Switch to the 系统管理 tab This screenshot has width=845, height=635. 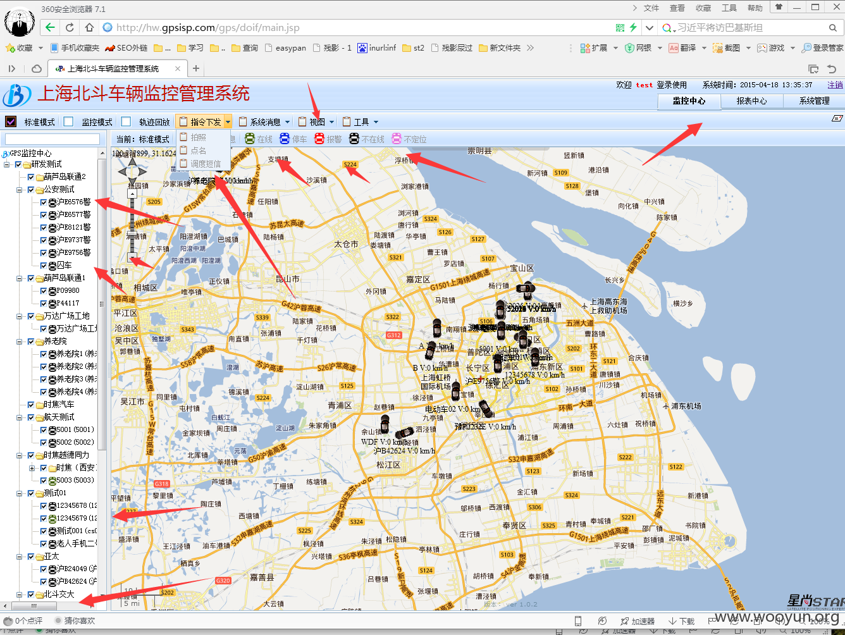(x=814, y=101)
